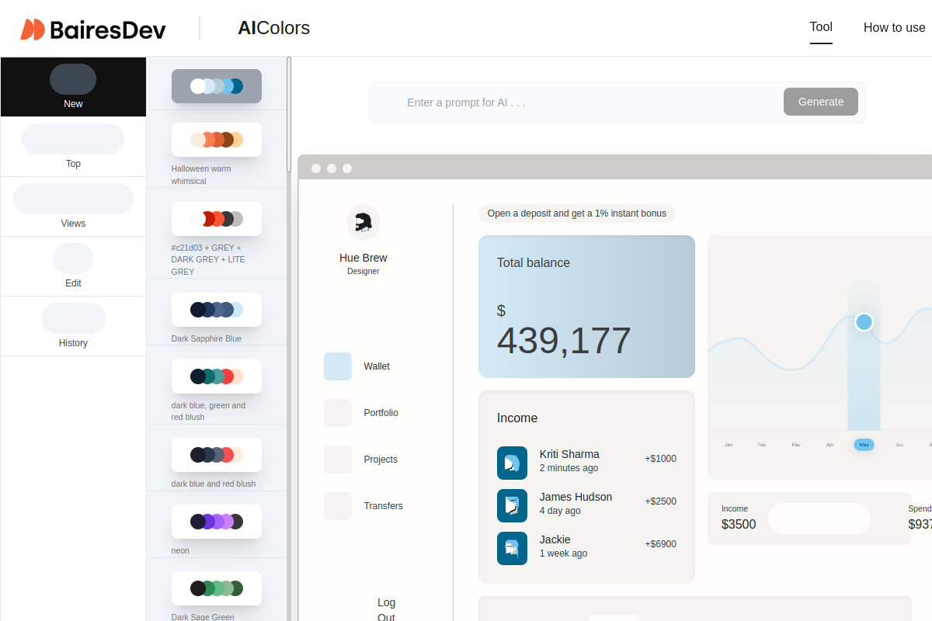
Task: Select the dark blue, green and red blush palette
Action: (217, 376)
